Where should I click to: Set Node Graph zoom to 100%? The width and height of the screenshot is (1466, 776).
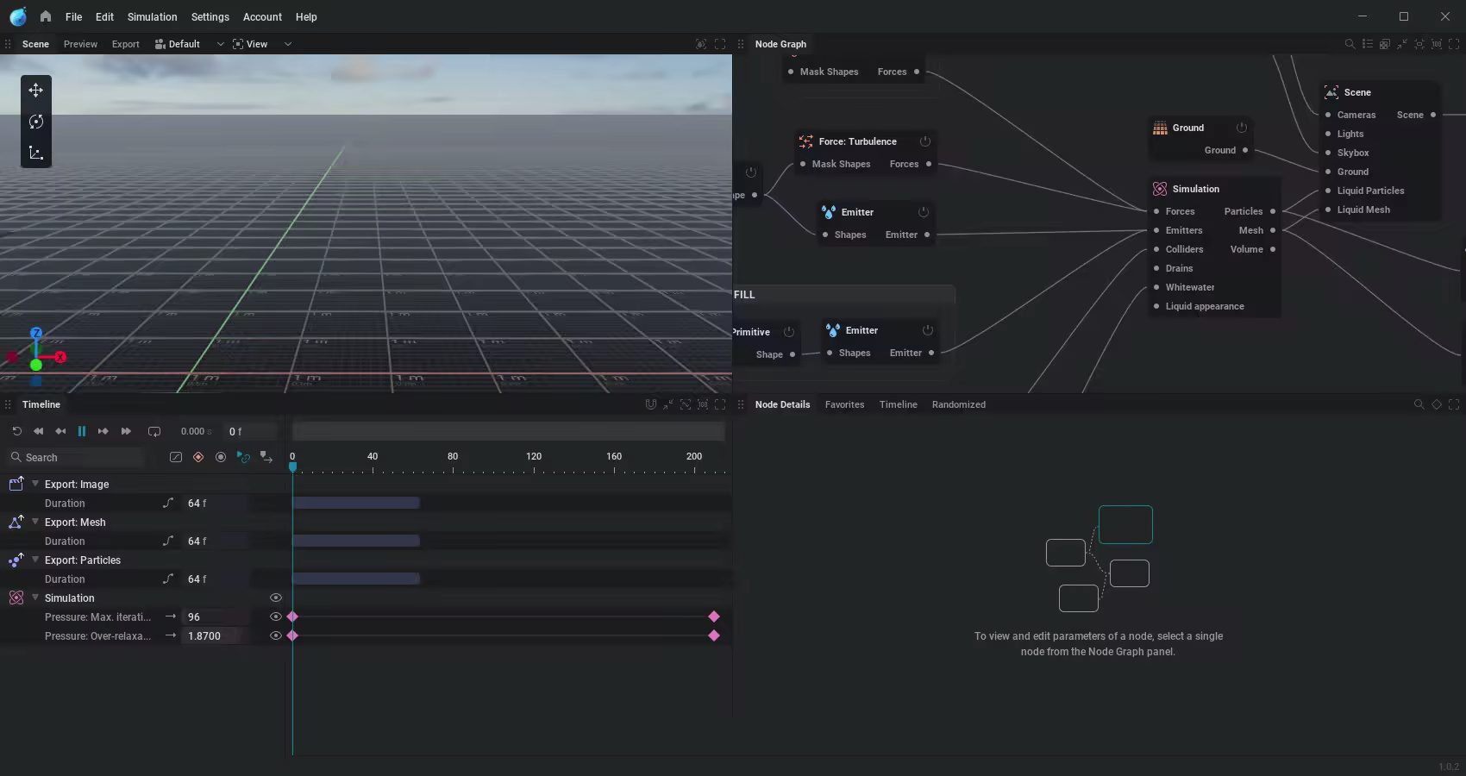click(1437, 44)
